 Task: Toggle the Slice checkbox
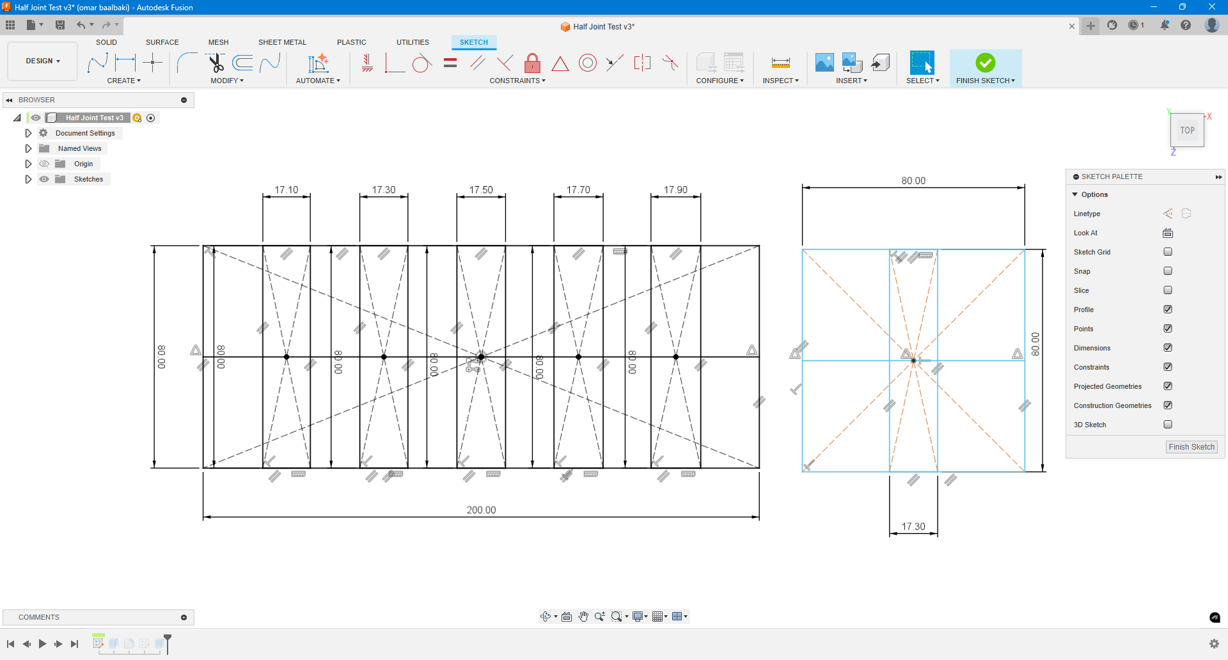point(1168,290)
